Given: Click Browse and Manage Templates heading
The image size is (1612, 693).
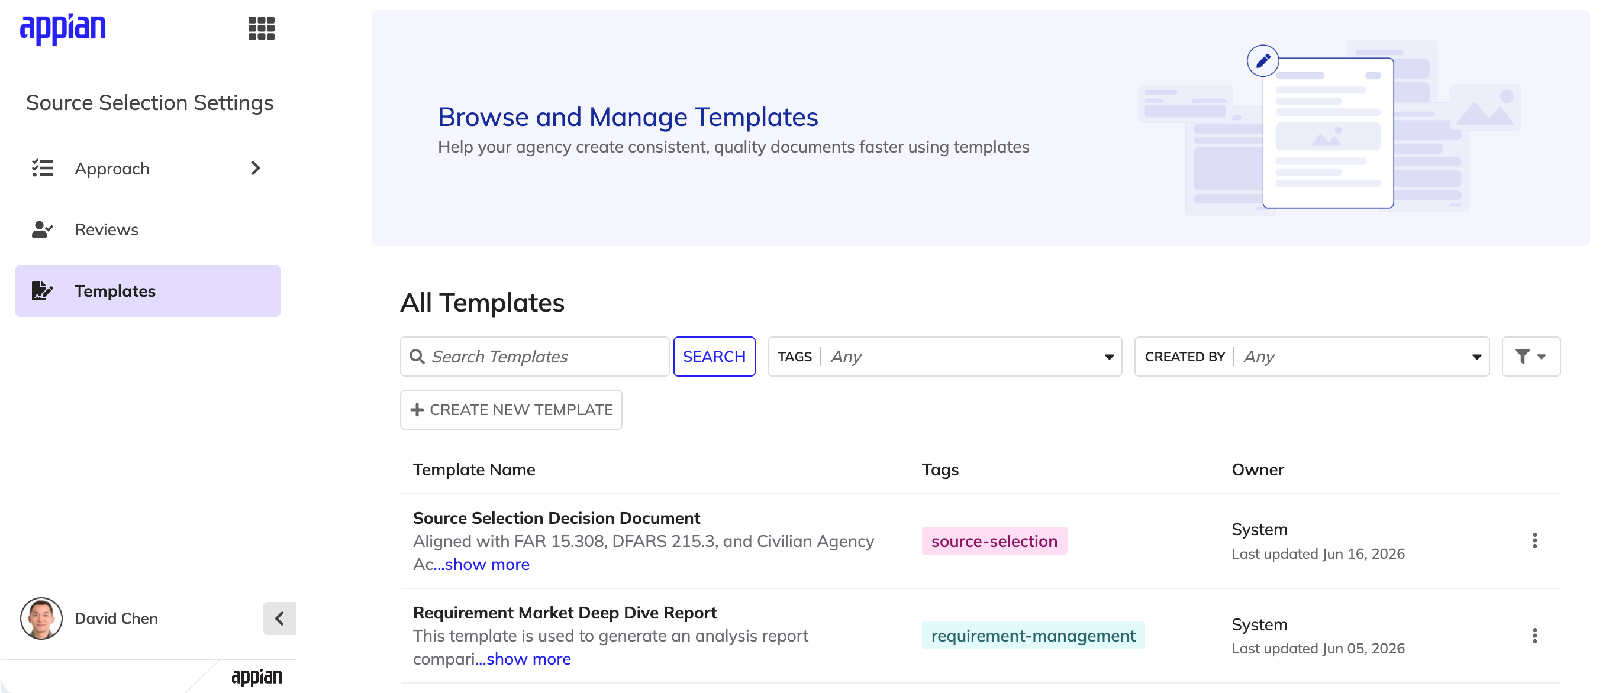Looking at the screenshot, I should point(628,117).
